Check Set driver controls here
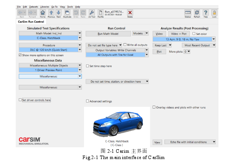The width and height of the screenshot is (235, 163). [x=20, y=100]
